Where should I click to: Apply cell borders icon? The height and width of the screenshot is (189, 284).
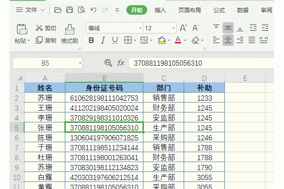(128, 40)
